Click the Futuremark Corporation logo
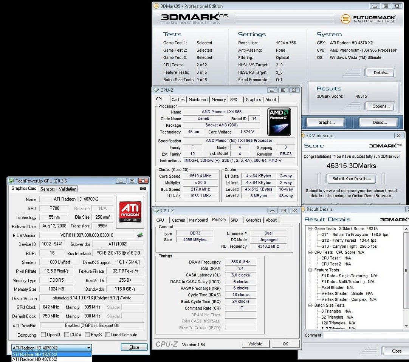The image size is (409, 362). [x=368, y=18]
